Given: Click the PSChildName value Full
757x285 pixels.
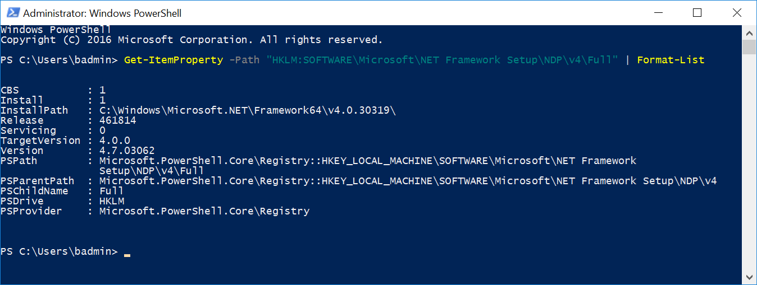Looking at the screenshot, I should (112, 191).
